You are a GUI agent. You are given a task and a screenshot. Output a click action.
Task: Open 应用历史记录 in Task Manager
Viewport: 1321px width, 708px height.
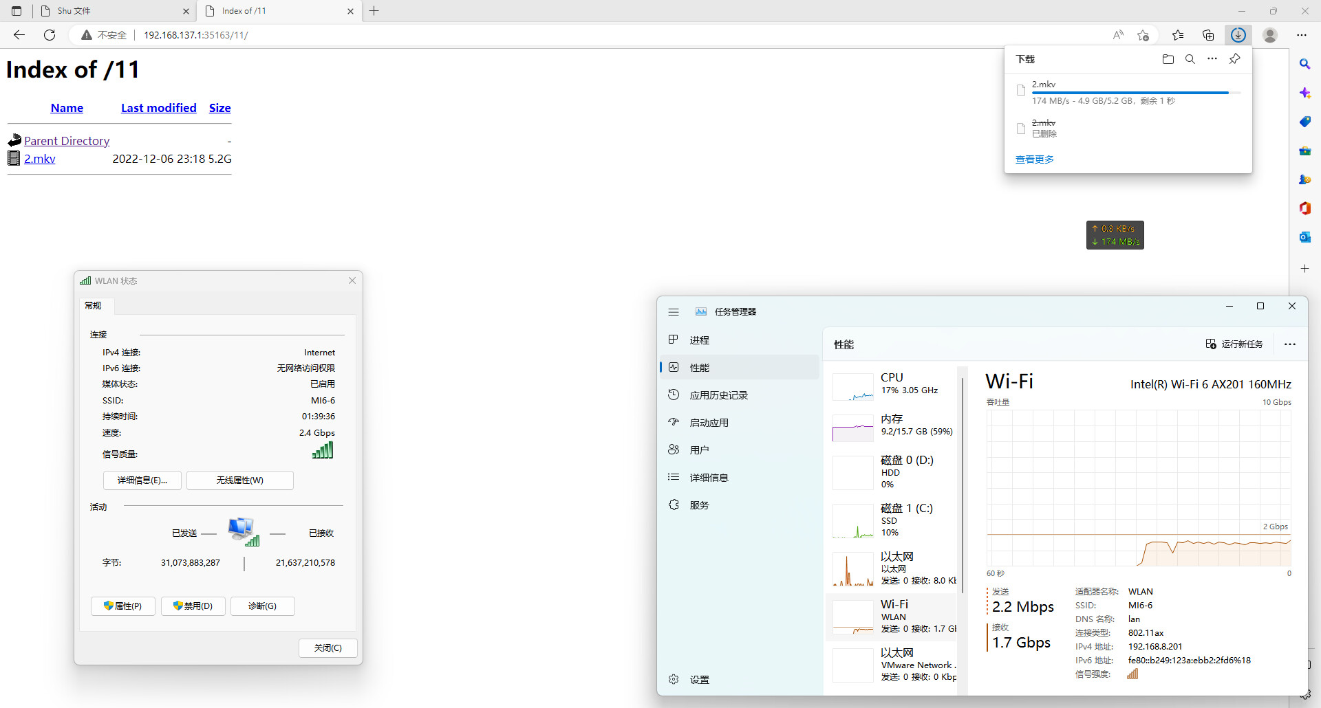click(x=740, y=395)
